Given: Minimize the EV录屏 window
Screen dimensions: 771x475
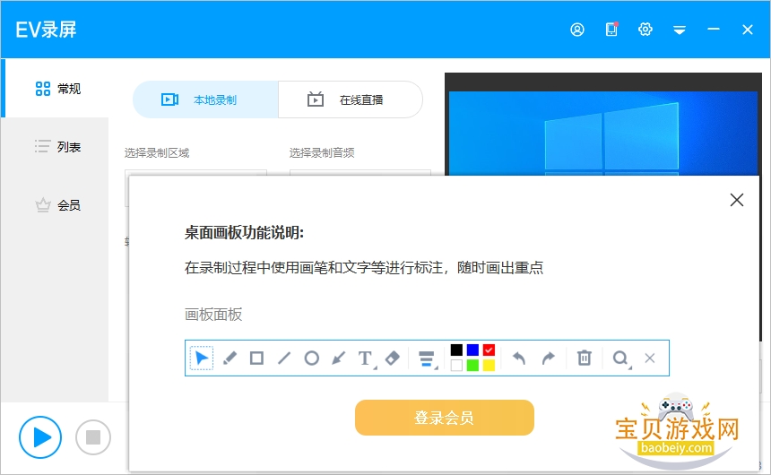Looking at the screenshot, I should point(714,30).
